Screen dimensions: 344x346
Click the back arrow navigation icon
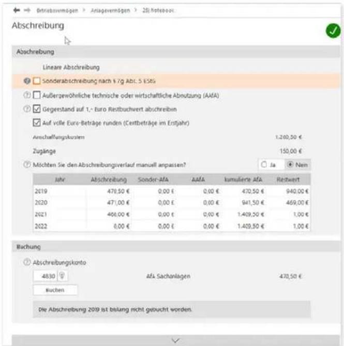(17, 10)
